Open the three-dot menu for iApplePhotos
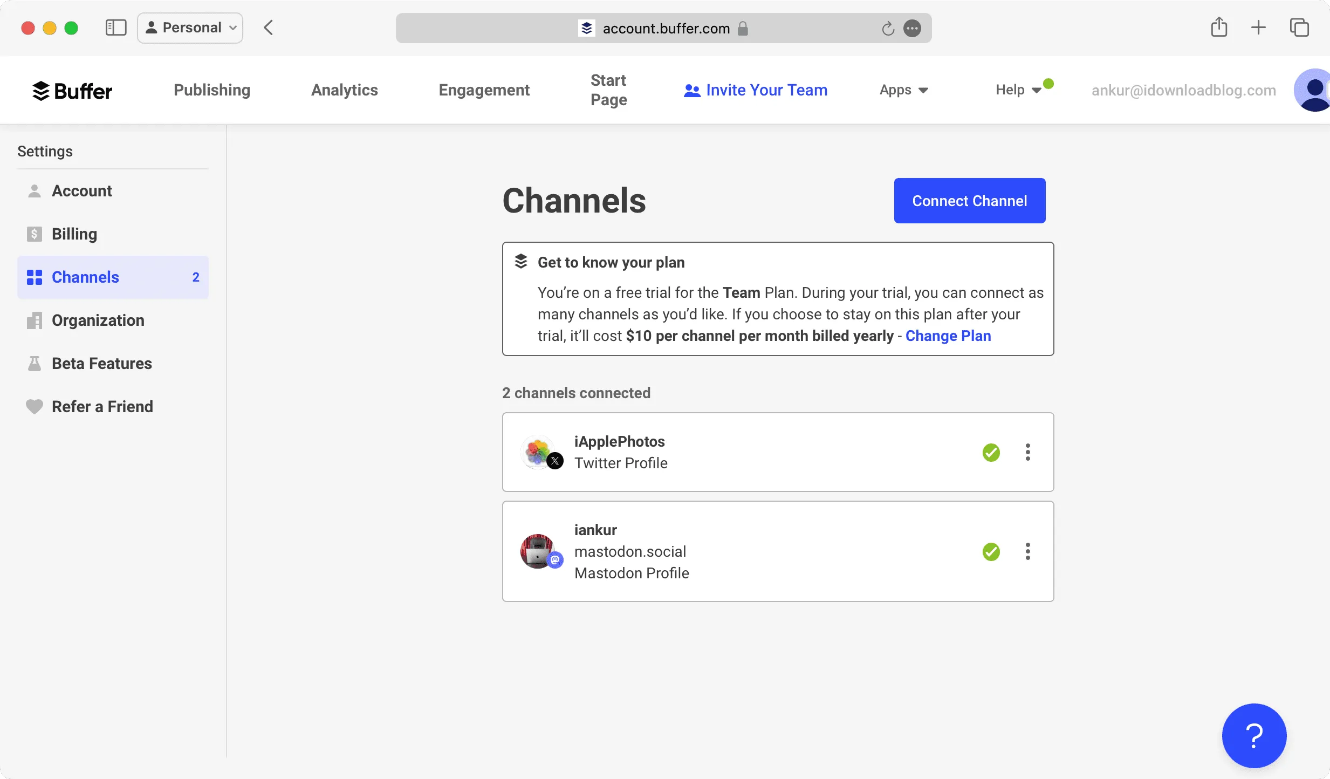 click(1028, 452)
